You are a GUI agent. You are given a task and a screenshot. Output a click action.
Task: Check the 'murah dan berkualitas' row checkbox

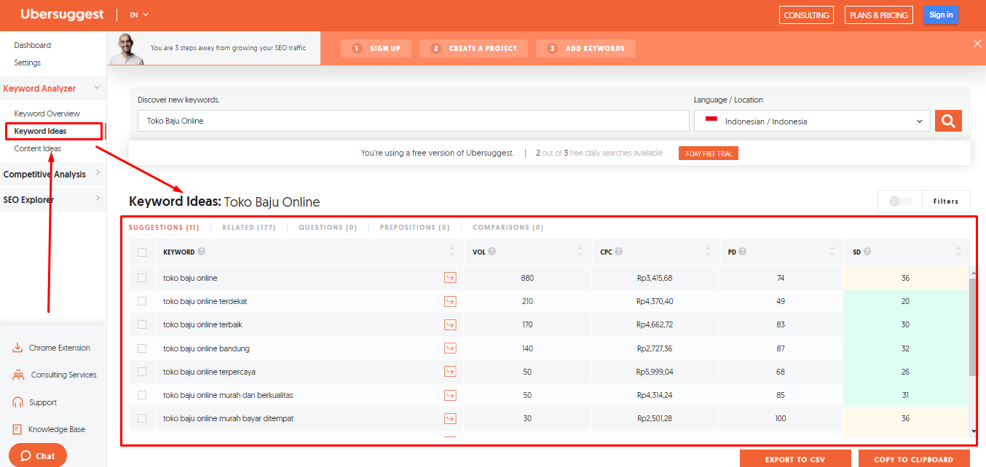click(142, 395)
